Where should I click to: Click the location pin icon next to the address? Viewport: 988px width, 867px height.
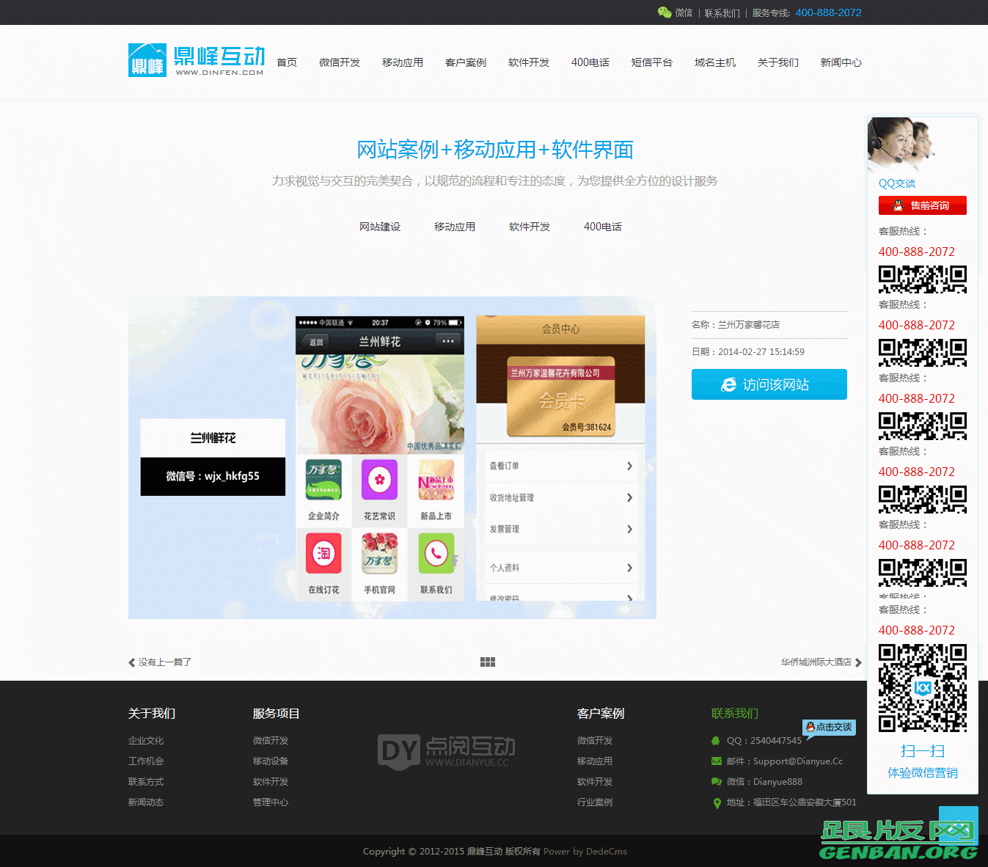(x=717, y=802)
